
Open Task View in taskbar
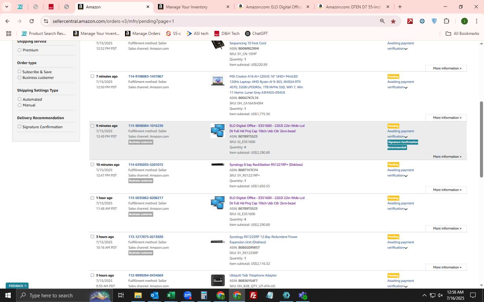(x=121, y=295)
